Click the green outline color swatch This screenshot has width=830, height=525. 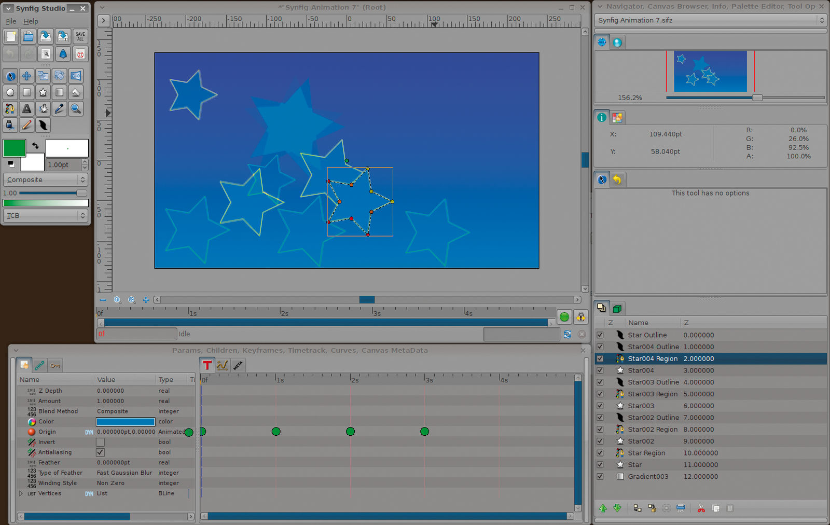click(14, 148)
